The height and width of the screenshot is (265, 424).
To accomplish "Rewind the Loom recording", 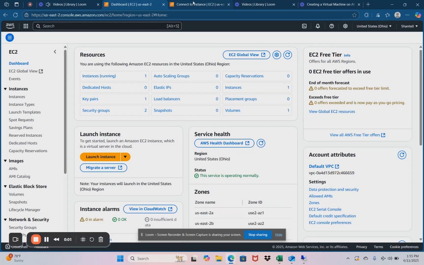I will click(x=57, y=239).
